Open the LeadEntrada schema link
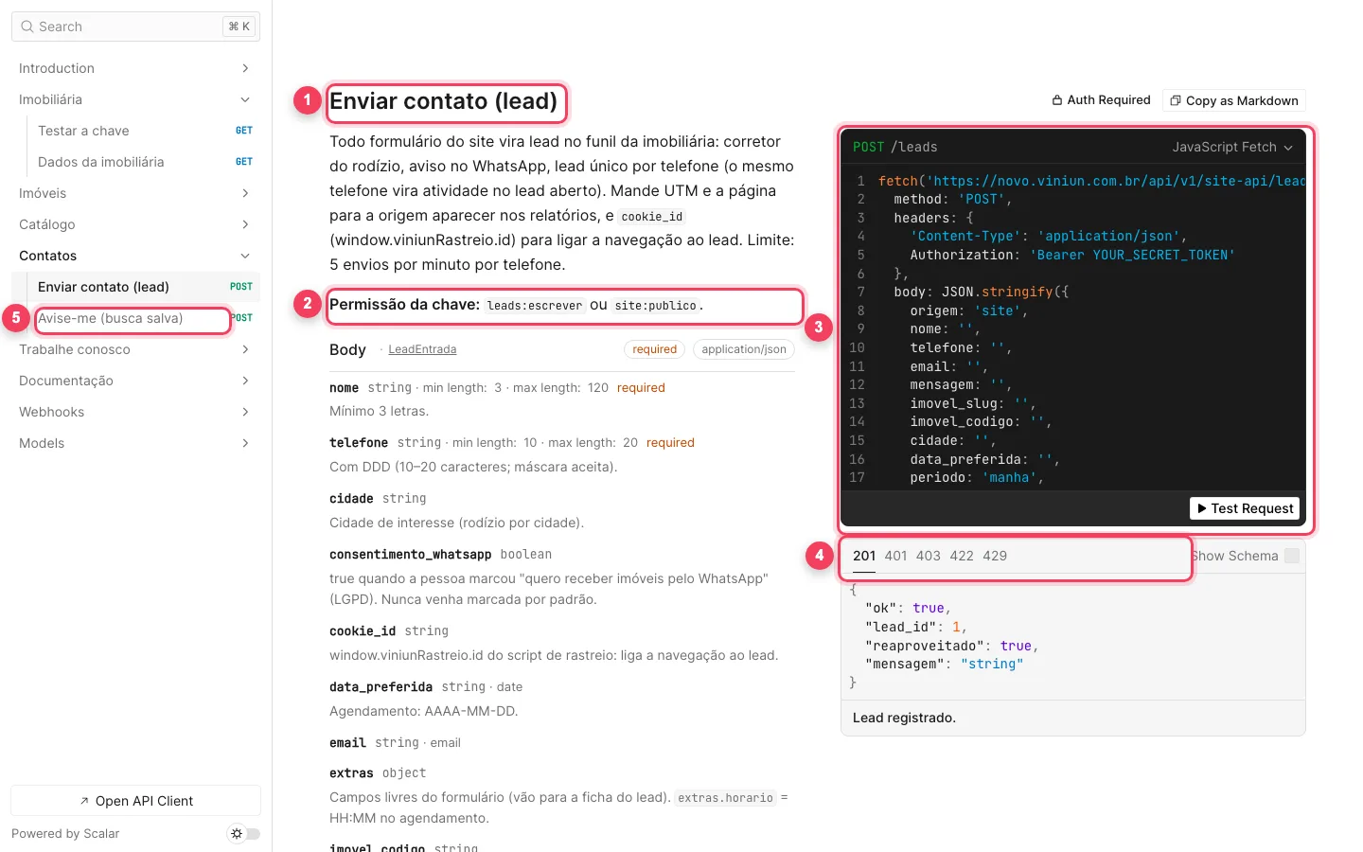The image size is (1363, 852). coord(422,349)
